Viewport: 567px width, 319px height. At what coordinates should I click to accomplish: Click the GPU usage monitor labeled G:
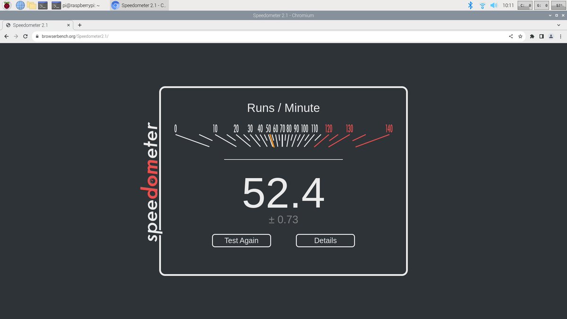coord(541,6)
